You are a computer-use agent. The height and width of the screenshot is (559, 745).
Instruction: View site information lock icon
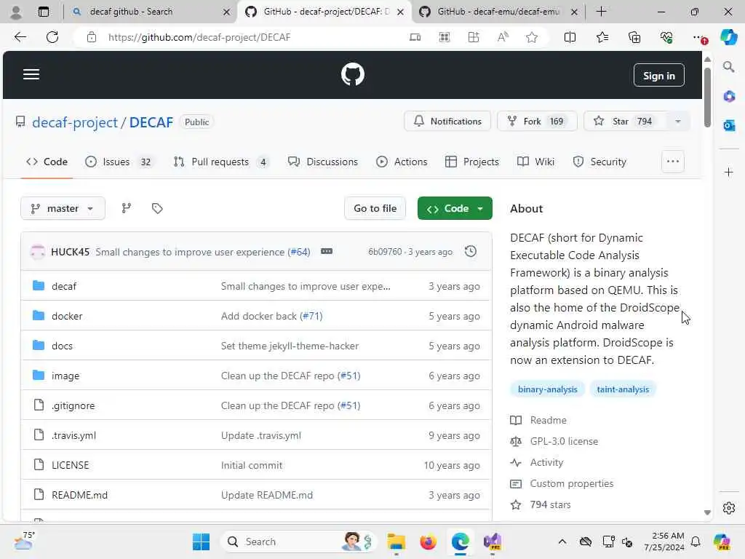(91, 37)
